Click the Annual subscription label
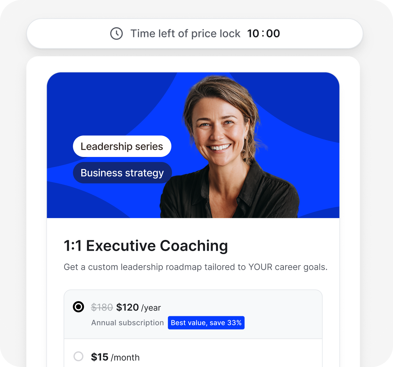 tap(127, 323)
